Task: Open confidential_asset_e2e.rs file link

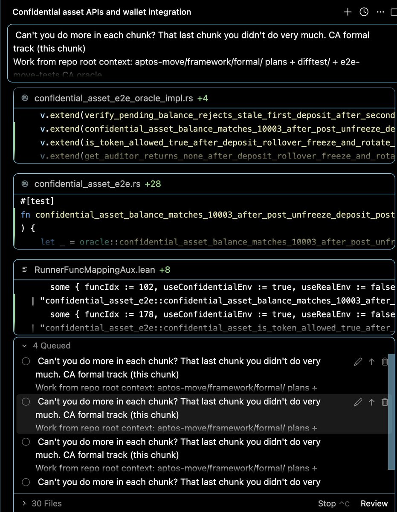Action: [x=87, y=184]
